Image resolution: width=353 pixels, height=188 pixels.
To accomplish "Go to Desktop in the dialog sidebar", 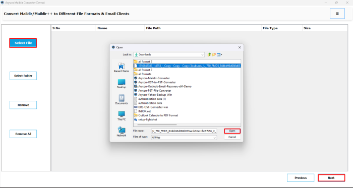I will (122, 84).
